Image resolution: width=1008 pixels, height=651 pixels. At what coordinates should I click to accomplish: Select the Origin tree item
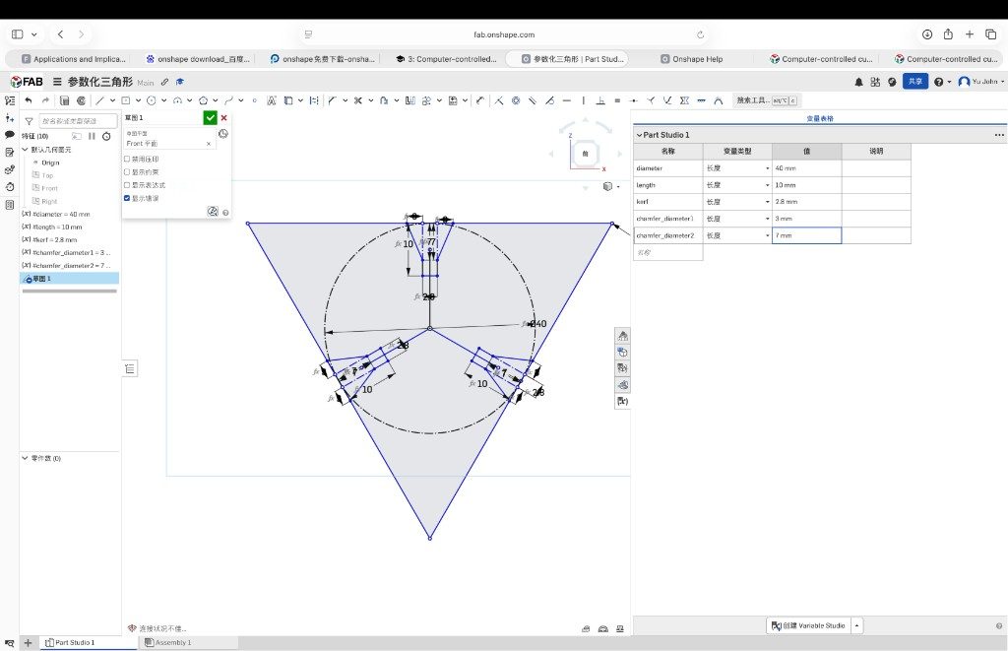tap(50, 163)
